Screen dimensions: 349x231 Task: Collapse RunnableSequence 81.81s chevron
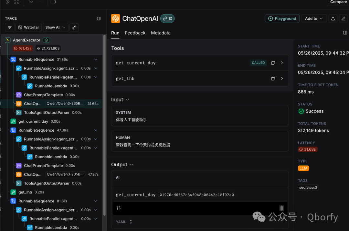coord(96,201)
